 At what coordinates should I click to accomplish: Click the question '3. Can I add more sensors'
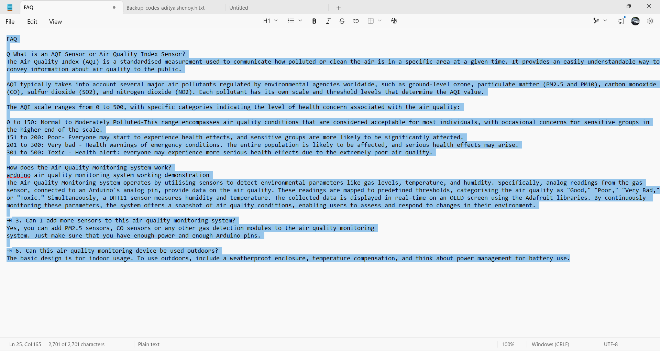(125, 221)
